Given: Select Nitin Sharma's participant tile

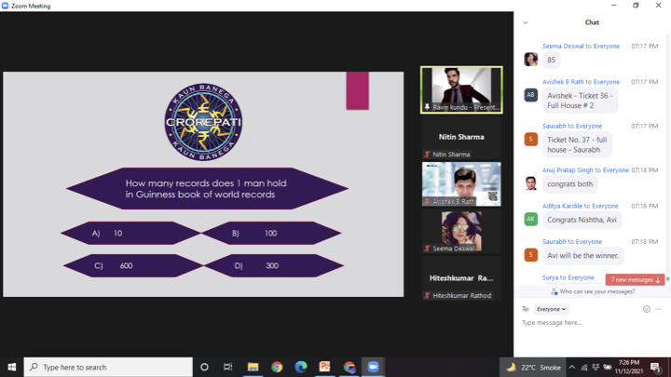Looking at the screenshot, I should tap(461, 137).
